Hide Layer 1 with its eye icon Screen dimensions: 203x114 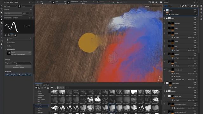pos(164,10)
